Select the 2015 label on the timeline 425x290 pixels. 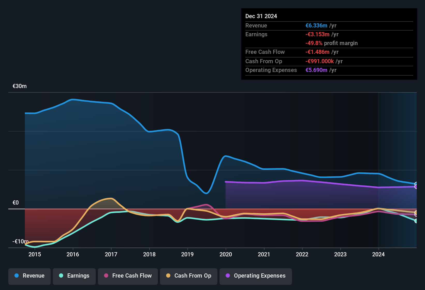coord(35,255)
